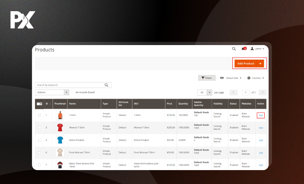Sort by the Name column header
Screen dimensions: 304x184
72,104
